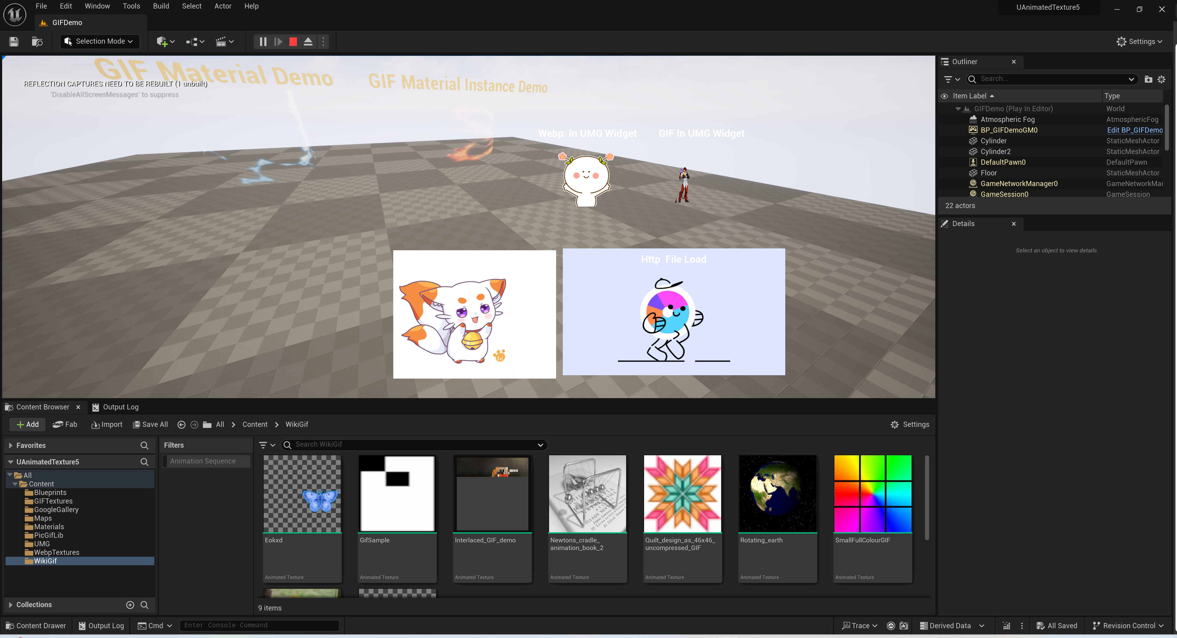Screen dimensions: 1177x638
Task: Open the cinematics clapboard menu
Action: click(x=225, y=42)
